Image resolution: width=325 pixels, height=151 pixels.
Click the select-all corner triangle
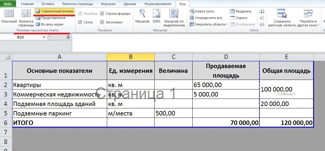click(x=7, y=57)
